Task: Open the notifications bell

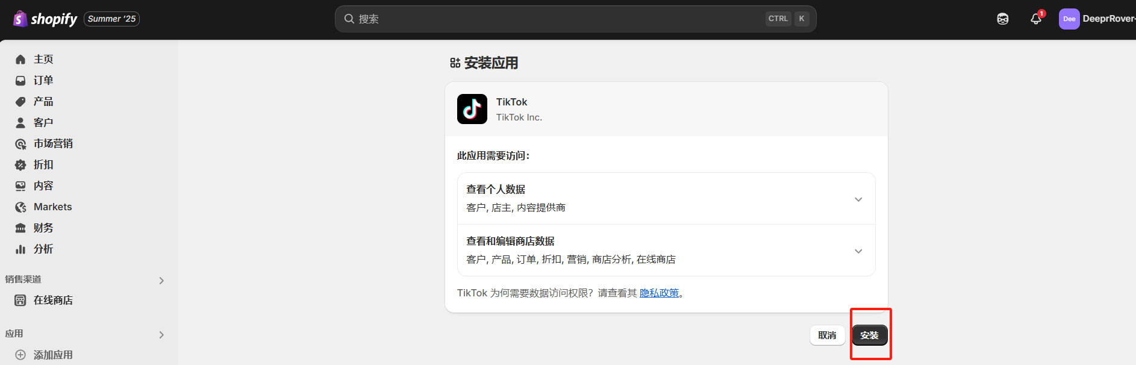Action: (1036, 19)
